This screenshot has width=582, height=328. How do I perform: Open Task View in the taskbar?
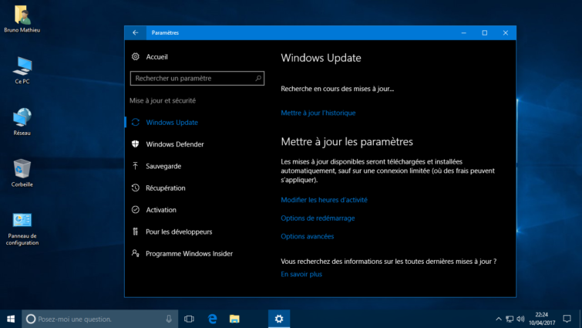(x=189, y=319)
